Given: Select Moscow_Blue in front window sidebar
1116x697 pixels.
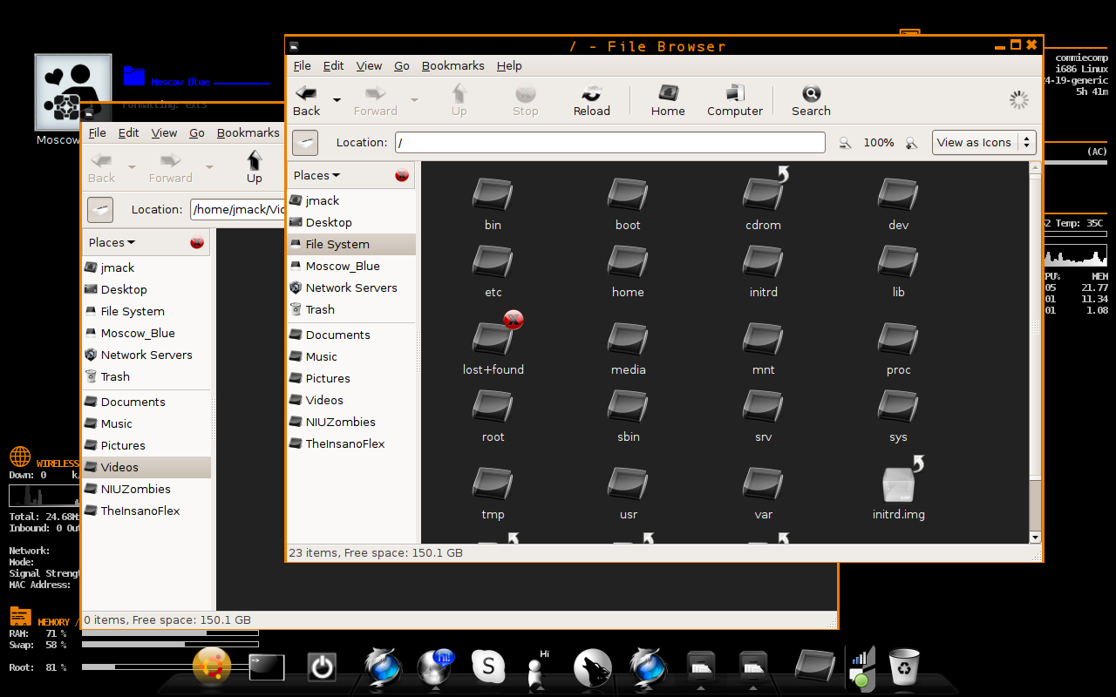Looking at the screenshot, I should click(x=351, y=266).
